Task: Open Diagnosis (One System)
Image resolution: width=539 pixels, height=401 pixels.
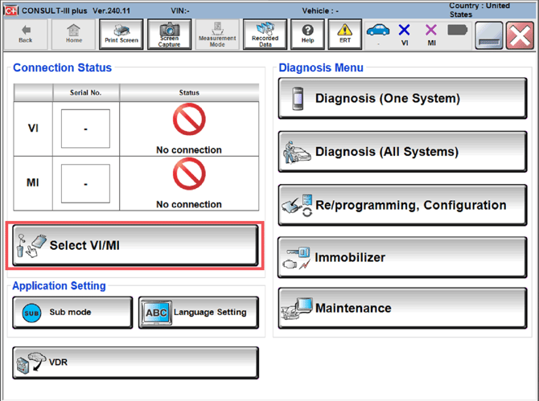Action: click(x=402, y=99)
